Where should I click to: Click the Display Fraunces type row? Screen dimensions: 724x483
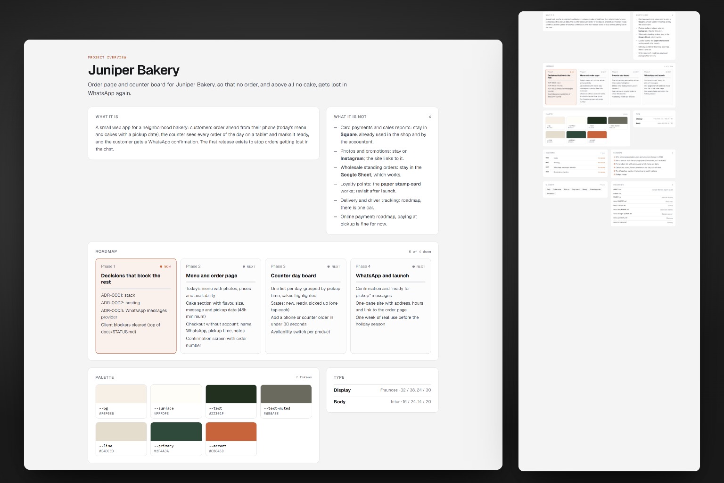coord(382,390)
